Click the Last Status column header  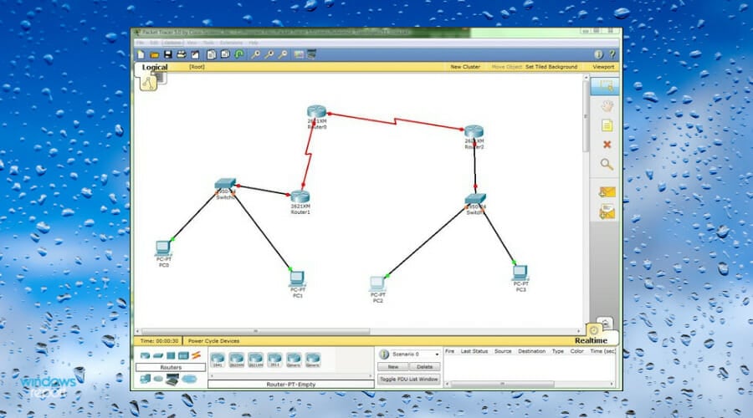click(x=474, y=351)
